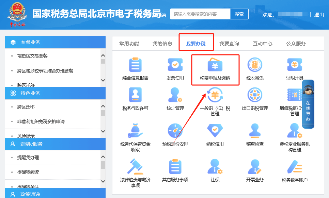Open 社保 service icon
Image resolution: width=329 pixels, height=198 pixels.
tap(215, 167)
